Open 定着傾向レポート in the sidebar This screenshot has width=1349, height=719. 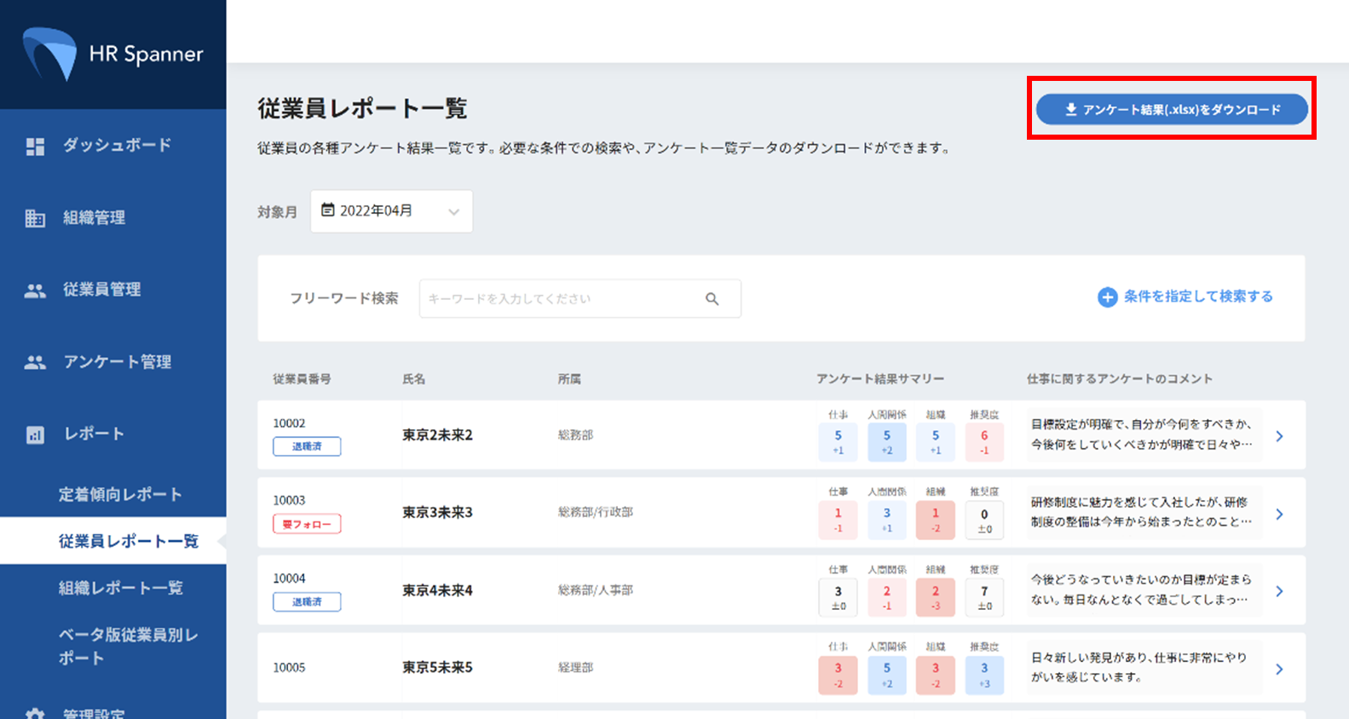pos(120,494)
